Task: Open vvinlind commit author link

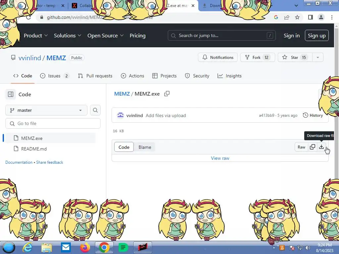Action: tap(134, 115)
